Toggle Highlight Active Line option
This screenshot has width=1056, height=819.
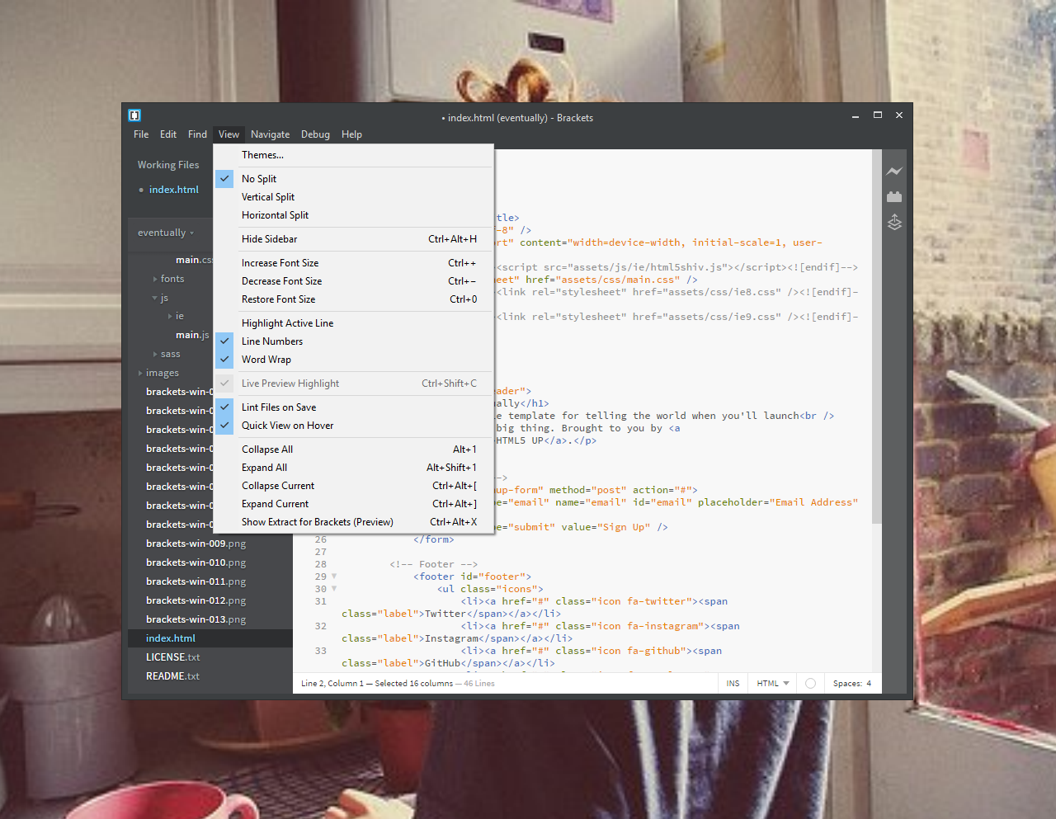353,323
